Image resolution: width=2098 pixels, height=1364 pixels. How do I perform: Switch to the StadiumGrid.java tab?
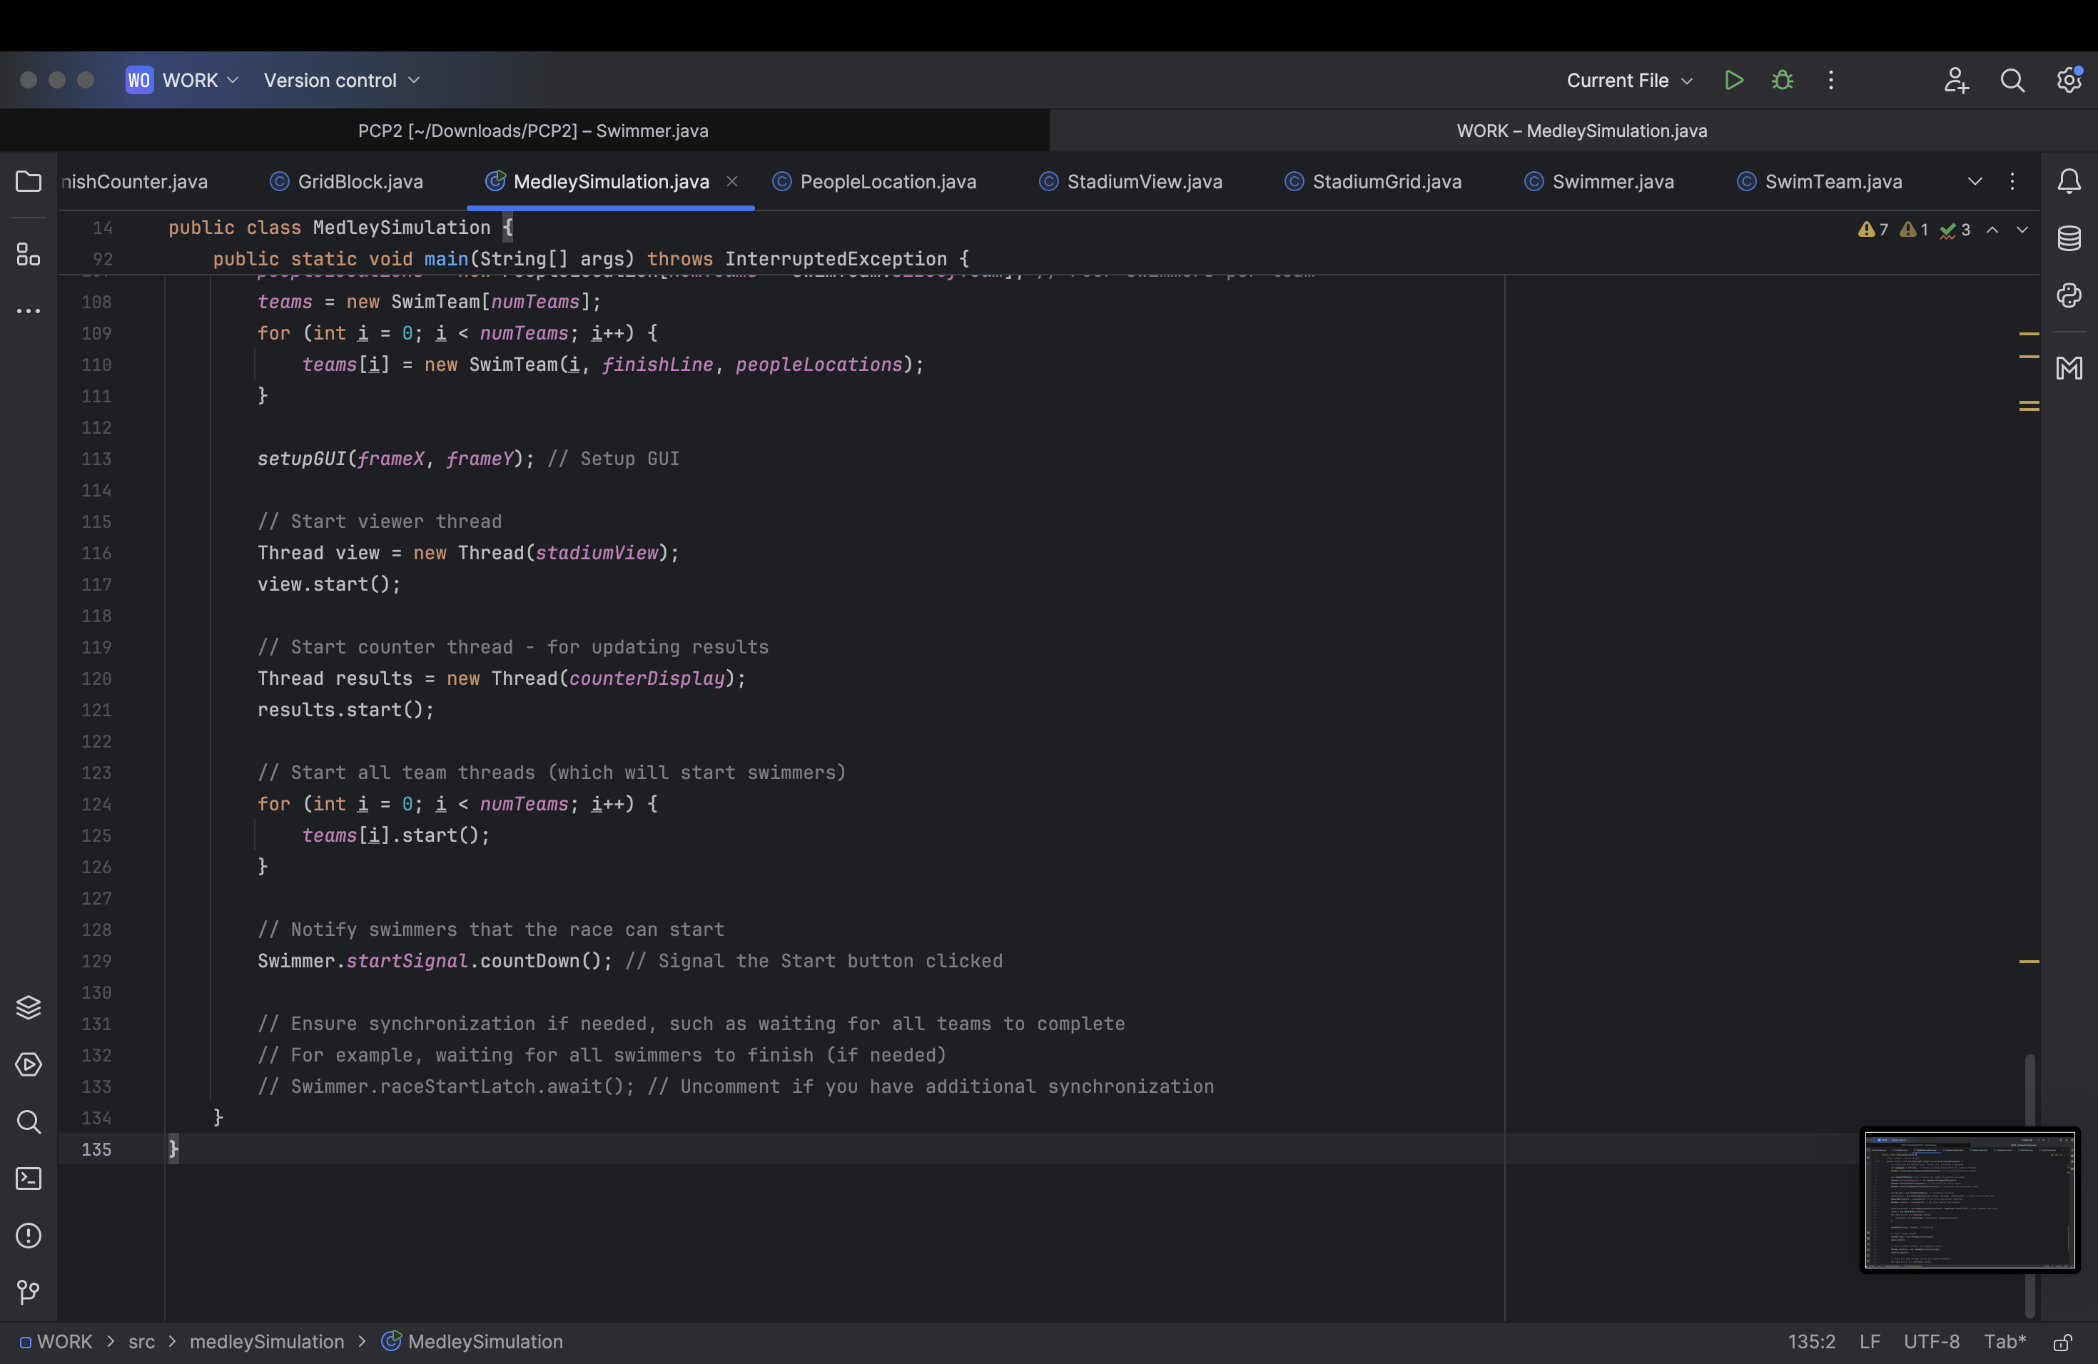point(1386,181)
